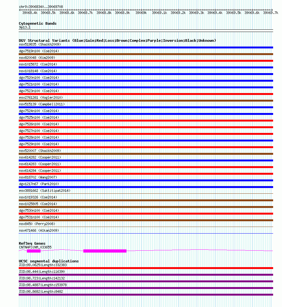Click the blue bar under dgv1217n67
This screenshot has width=282, height=307.
click(146, 187)
